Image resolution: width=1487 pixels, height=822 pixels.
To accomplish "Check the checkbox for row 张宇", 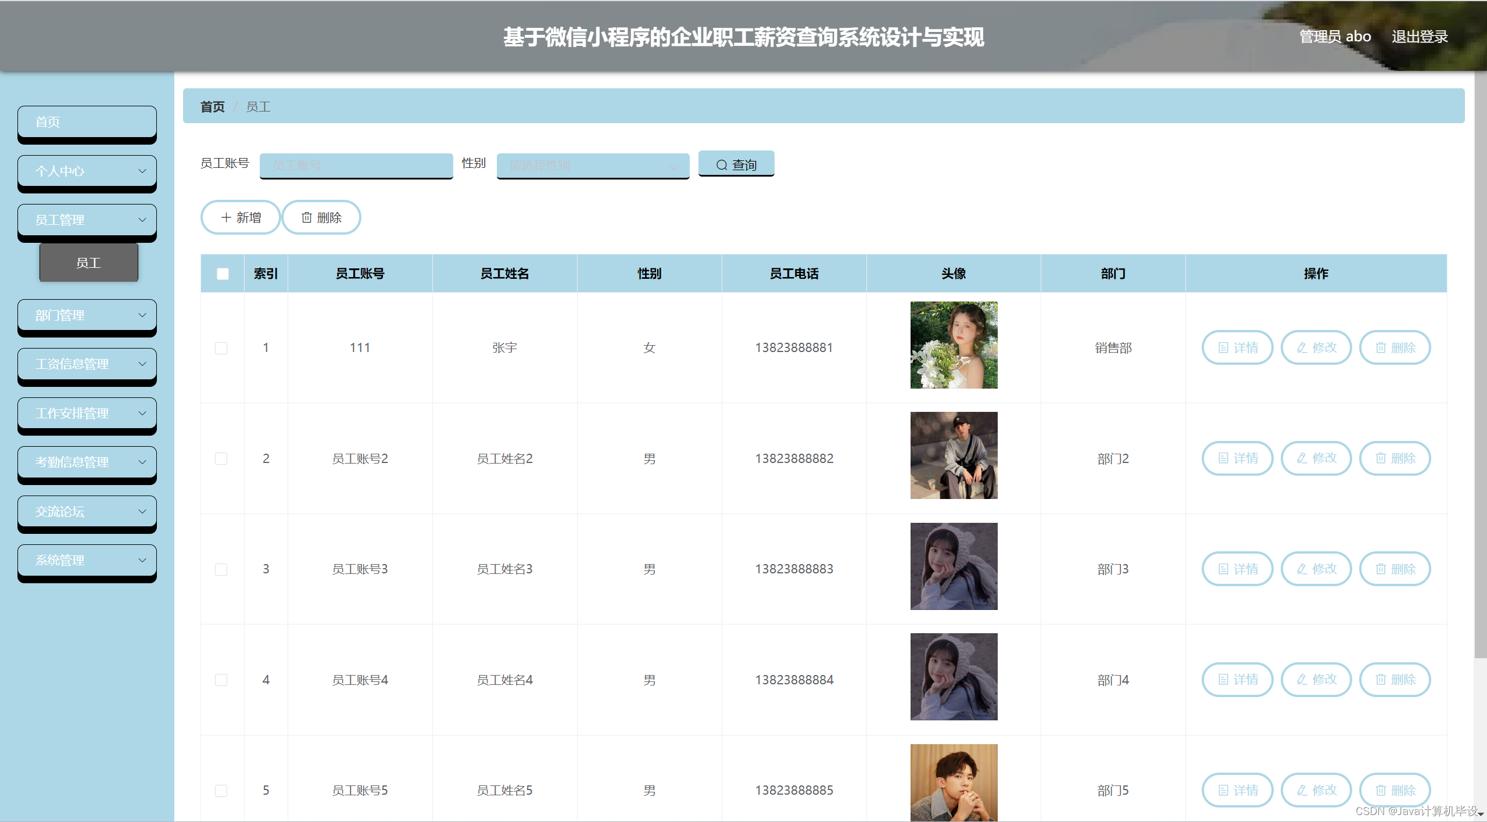I will (221, 348).
